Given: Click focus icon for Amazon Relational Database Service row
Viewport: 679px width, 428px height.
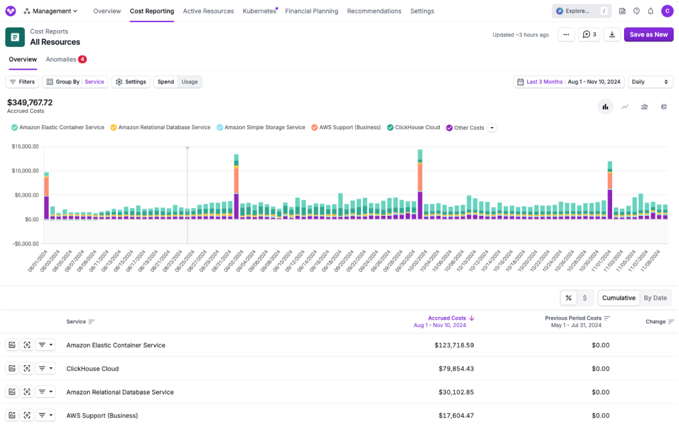Looking at the screenshot, I should point(27,392).
